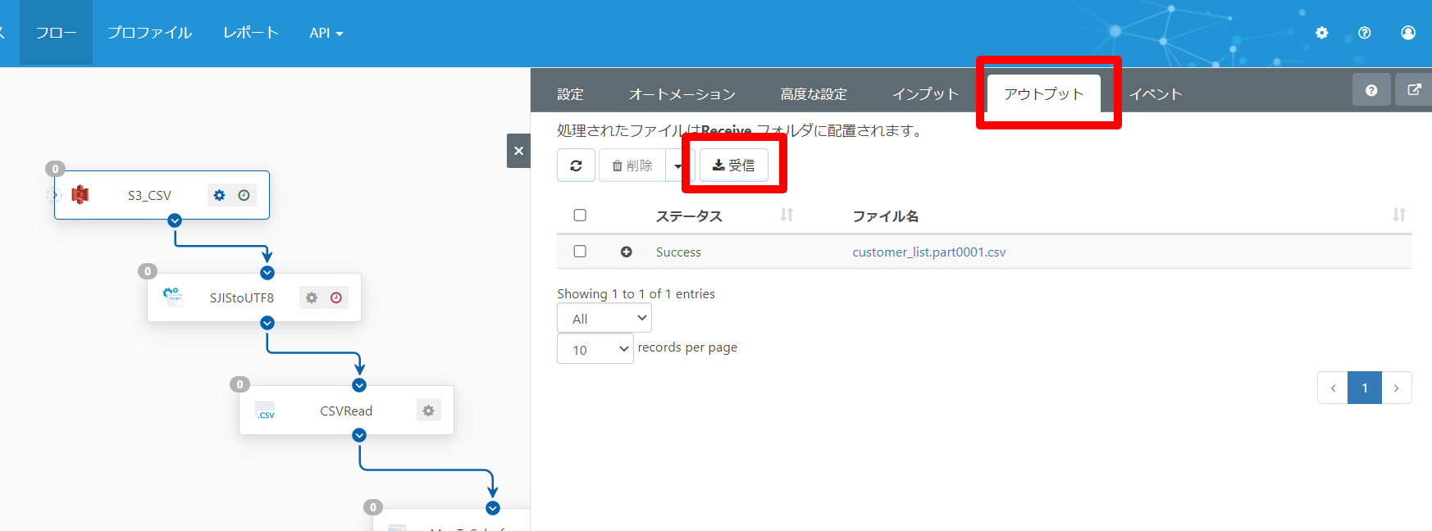
Task: Open S3_CSV connector settings gear
Action: (x=219, y=195)
